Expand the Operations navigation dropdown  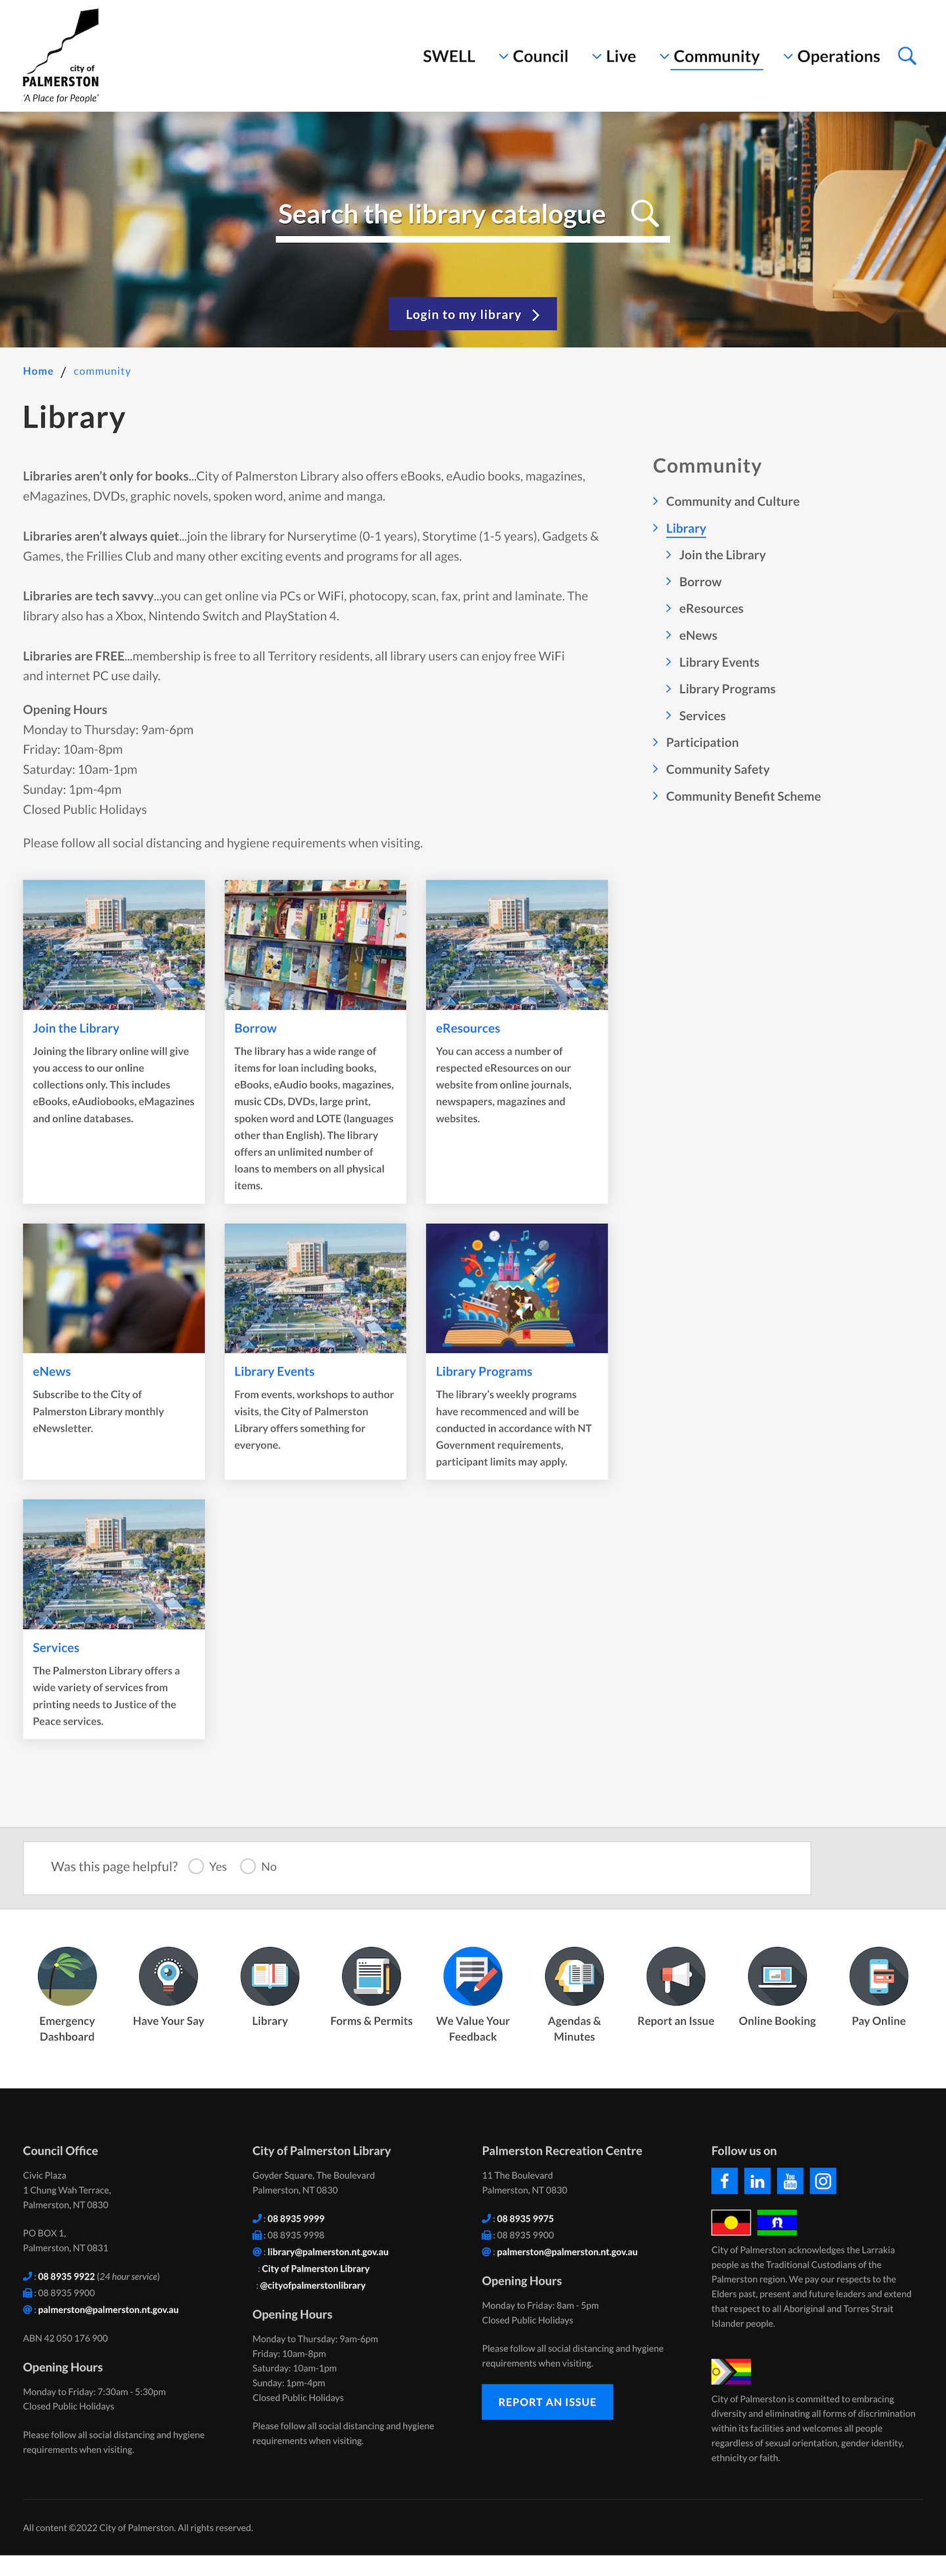832,56
